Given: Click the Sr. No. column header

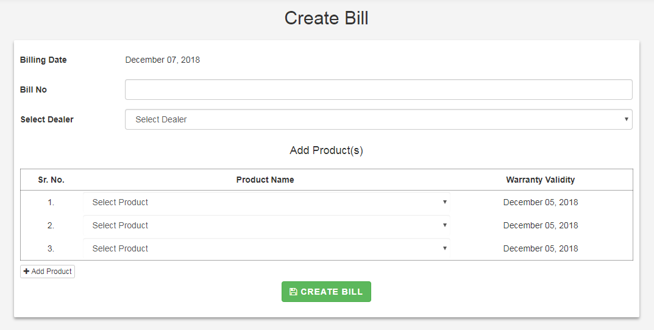Looking at the screenshot, I should (x=51, y=180).
